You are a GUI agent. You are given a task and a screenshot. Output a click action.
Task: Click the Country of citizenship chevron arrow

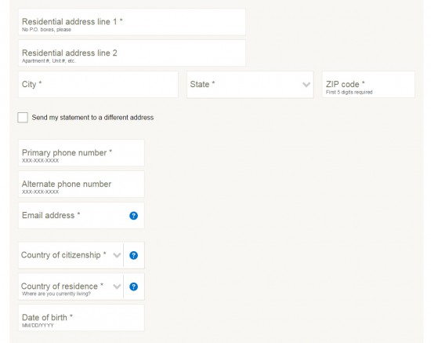pos(117,255)
